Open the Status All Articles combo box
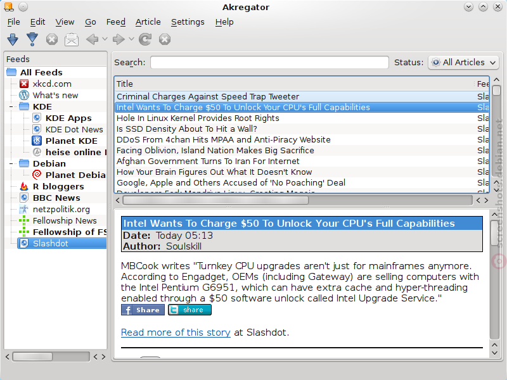This screenshot has height=380, width=507. coord(463,62)
